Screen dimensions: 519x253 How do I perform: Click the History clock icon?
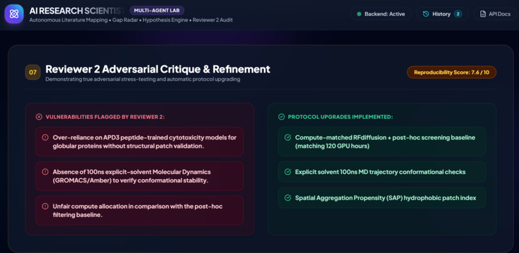(x=426, y=14)
